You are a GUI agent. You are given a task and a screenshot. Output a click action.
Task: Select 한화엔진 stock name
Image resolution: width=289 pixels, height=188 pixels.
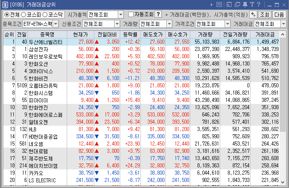(x=38, y=108)
